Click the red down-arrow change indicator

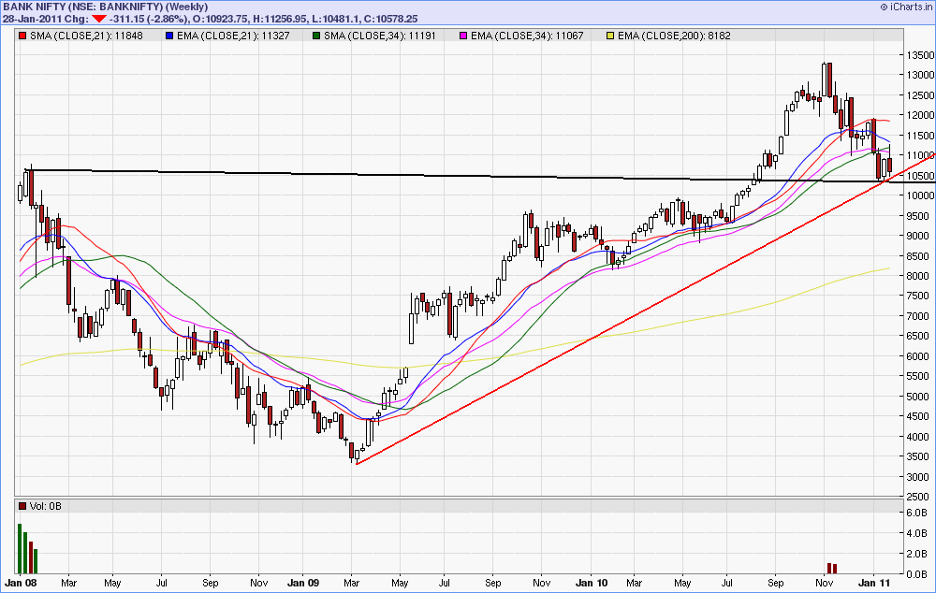[x=98, y=19]
